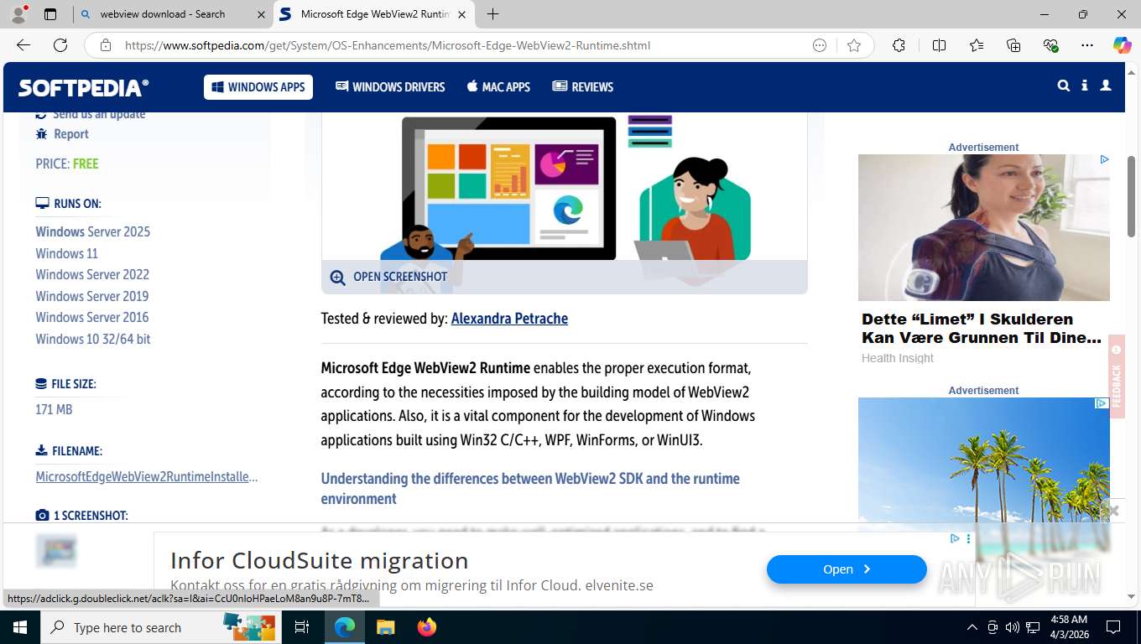Launch Copilot from the toolbar

(1122, 45)
